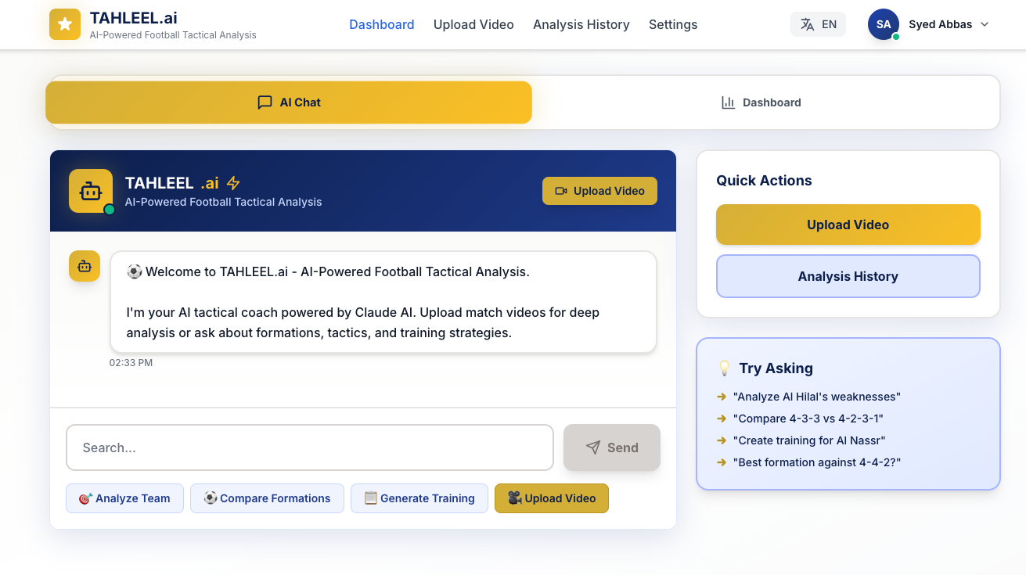Open Analysis History from Quick Actions
Screen dimensions: 1026x575
click(848, 276)
